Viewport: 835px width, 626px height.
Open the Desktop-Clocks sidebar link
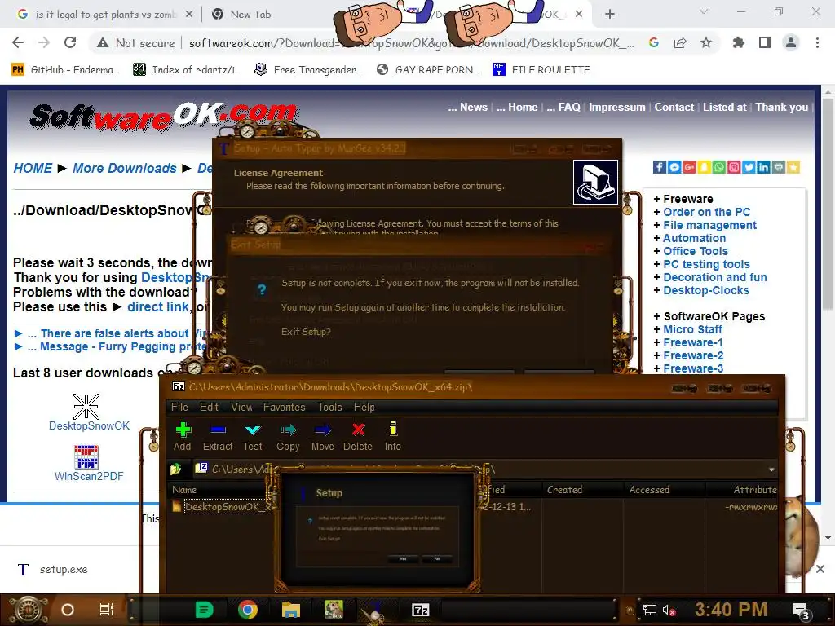pyautogui.click(x=705, y=290)
